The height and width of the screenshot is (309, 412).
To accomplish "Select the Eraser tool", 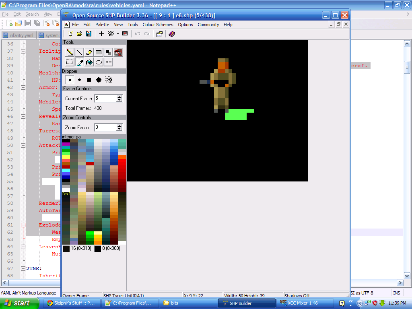I will (x=89, y=52).
